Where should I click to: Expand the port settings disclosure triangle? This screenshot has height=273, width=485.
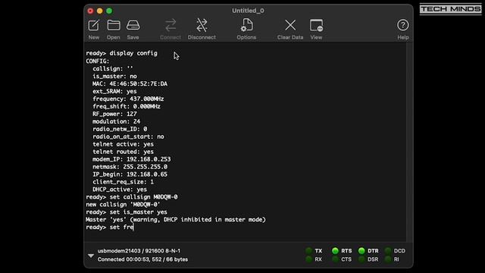(x=91, y=256)
